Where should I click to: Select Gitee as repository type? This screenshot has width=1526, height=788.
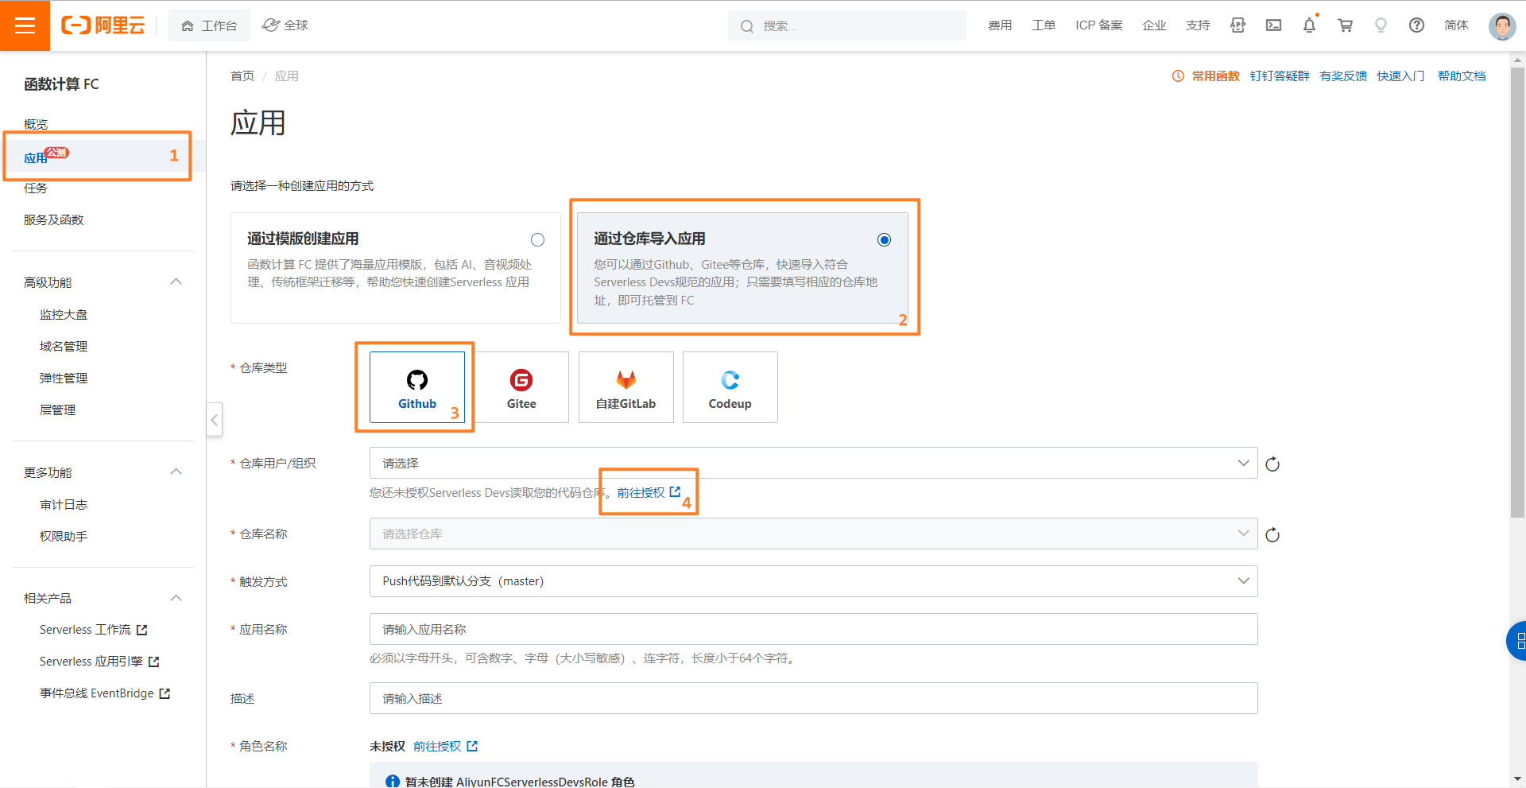click(521, 387)
